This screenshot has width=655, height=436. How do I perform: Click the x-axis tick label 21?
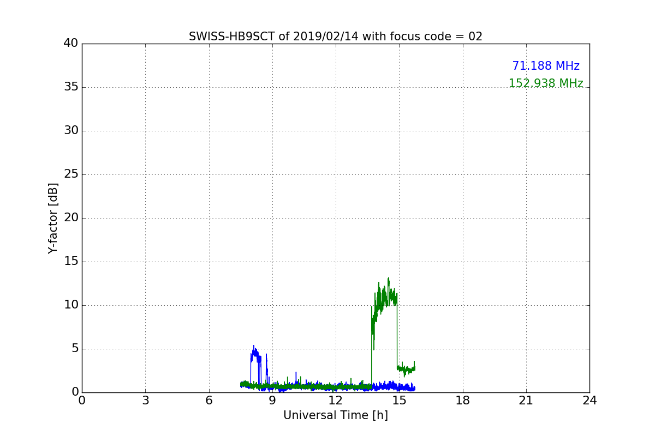point(526,401)
